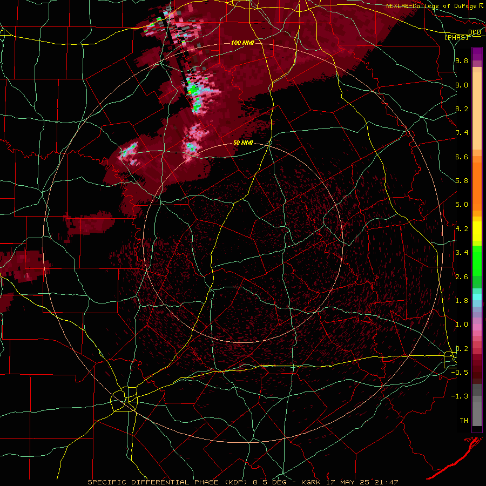Click the 4.2 scale value
Screen dimensions: 486x486
coord(462,228)
